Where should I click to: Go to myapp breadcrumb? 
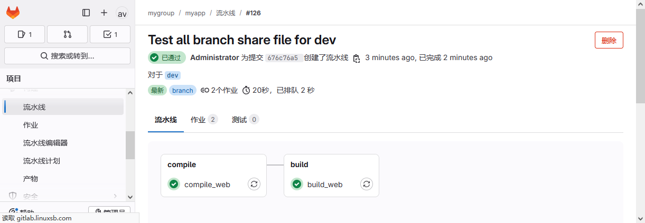click(x=195, y=13)
